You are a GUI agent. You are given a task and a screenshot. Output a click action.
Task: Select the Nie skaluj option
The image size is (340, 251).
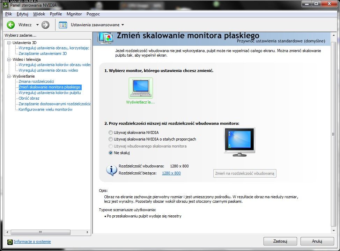pyautogui.click(x=111, y=153)
